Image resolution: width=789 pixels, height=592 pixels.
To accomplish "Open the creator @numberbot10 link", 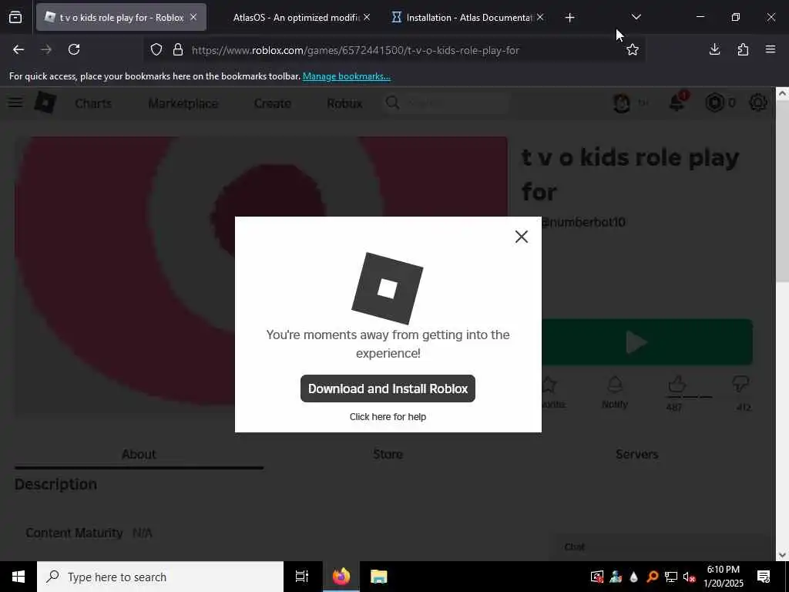I will pos(584,222).
